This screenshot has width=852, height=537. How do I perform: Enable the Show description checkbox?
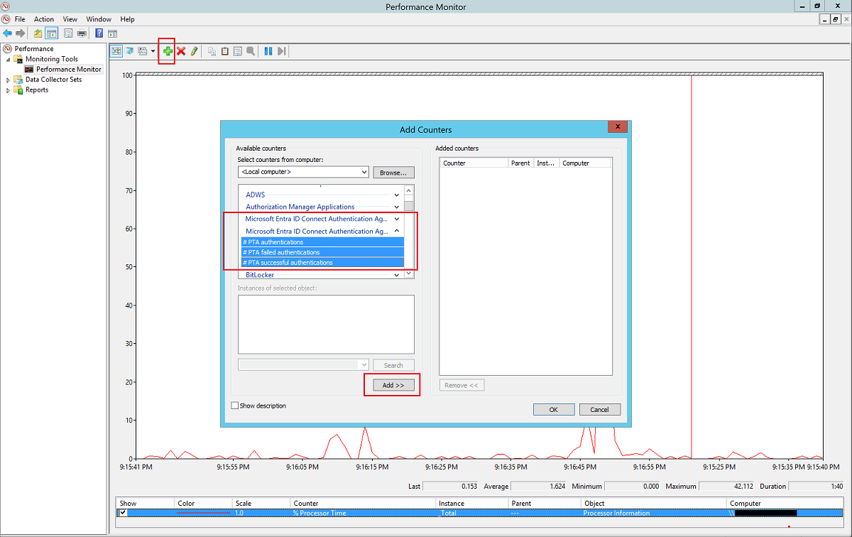pos(235,406)
